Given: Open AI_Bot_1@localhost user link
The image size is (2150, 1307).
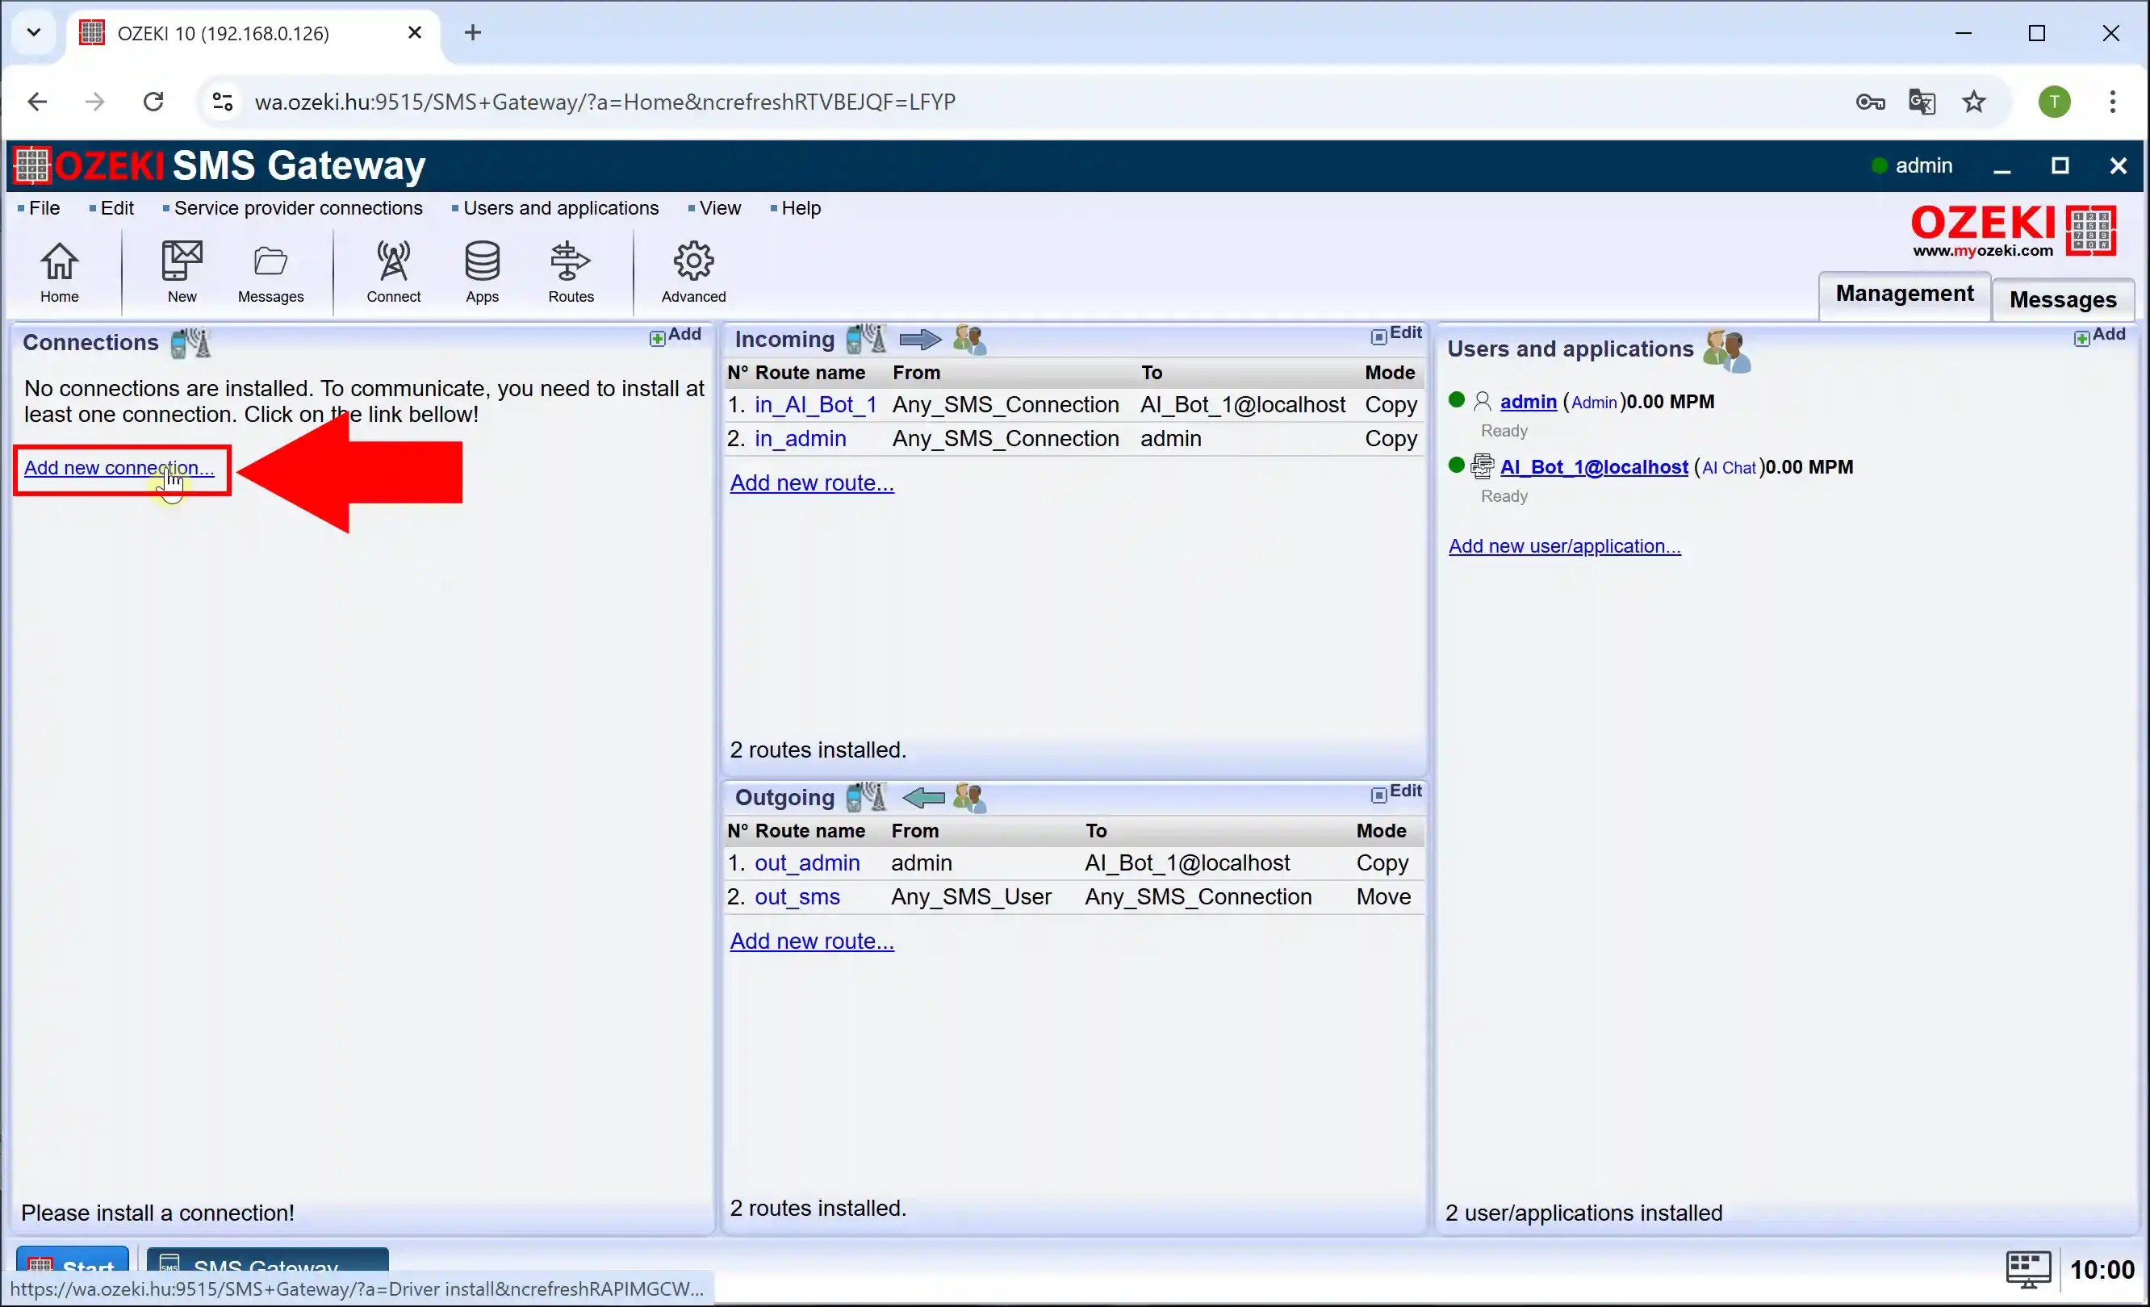Looking at the screenshot, I should (1594, 467).
